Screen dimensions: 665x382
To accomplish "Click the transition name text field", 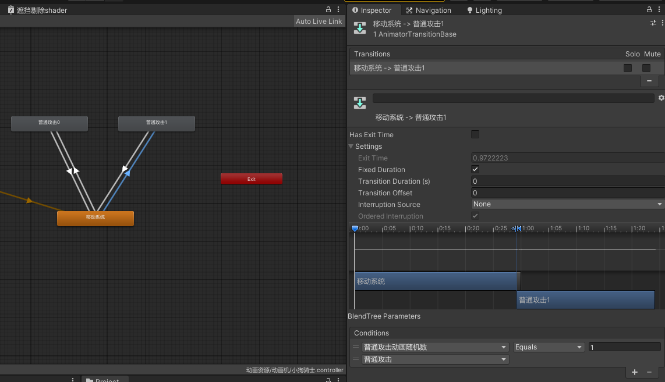I will (x=513, y=98).
